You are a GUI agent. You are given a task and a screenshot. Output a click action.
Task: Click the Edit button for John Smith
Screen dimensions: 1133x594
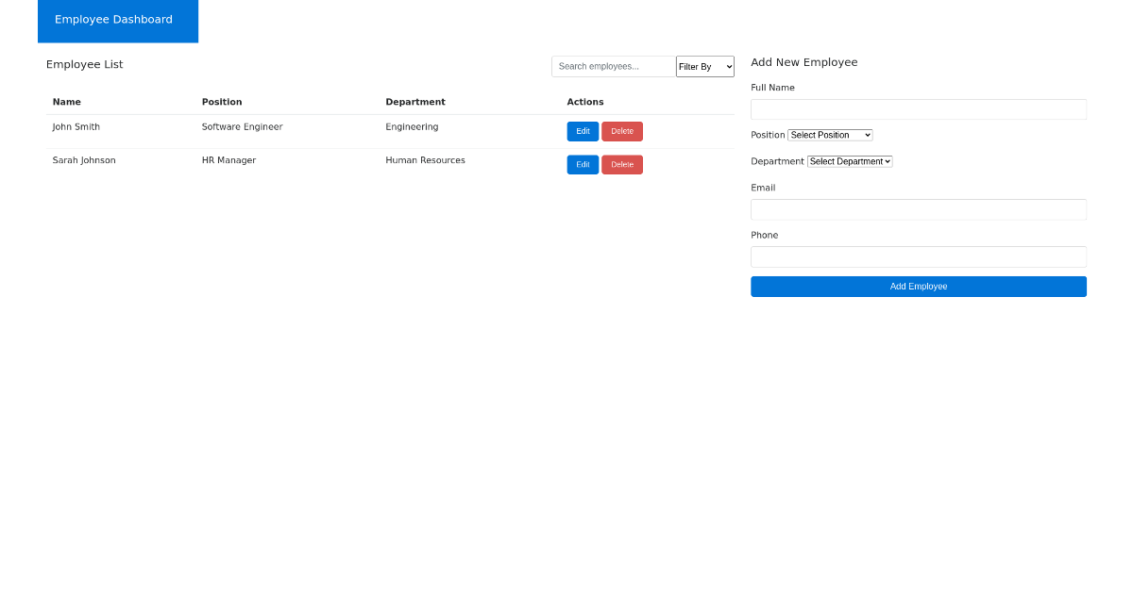click(582, 131)
